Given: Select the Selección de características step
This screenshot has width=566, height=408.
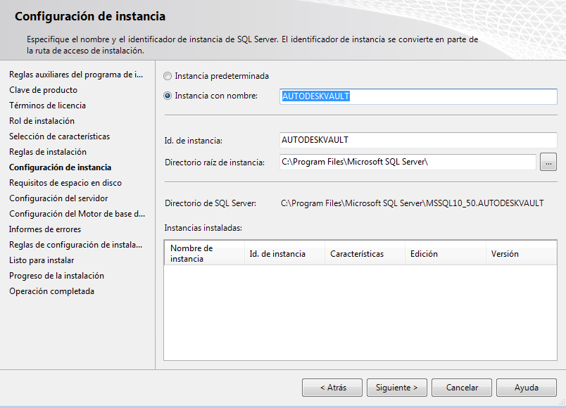Looking at the screenshot, I should [60, 136].
